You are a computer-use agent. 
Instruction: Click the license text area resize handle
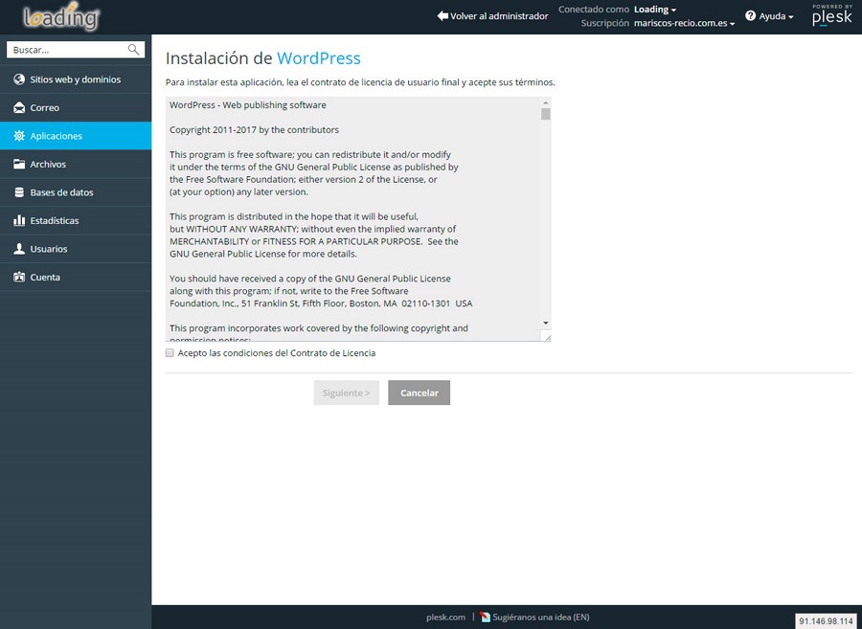tap(547, 337)
